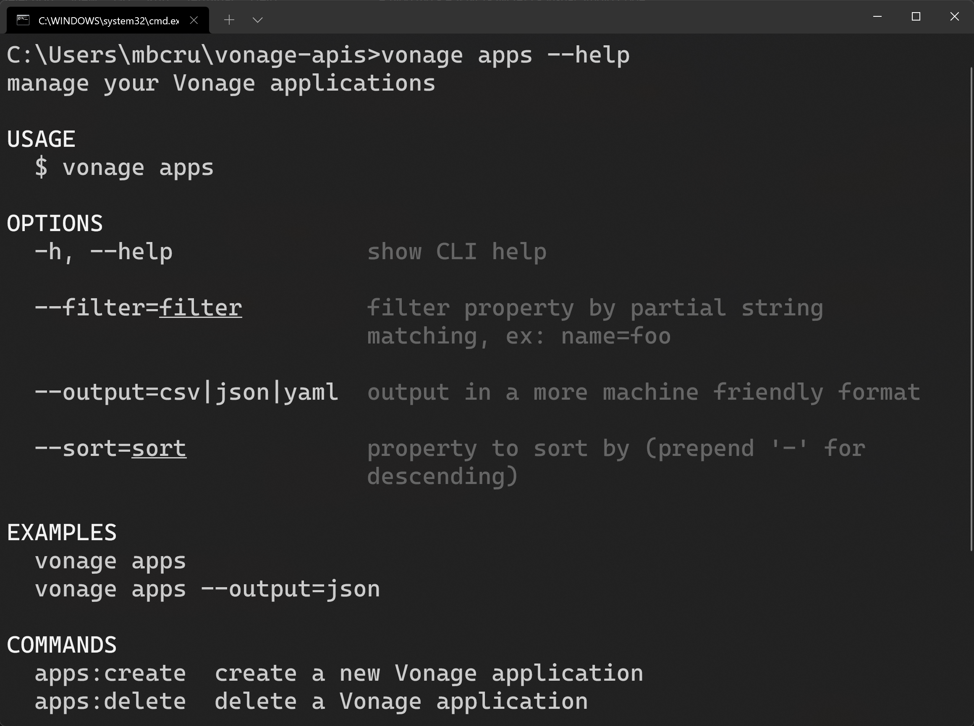Click the COMMANDS heading

[x=62, y=645]
